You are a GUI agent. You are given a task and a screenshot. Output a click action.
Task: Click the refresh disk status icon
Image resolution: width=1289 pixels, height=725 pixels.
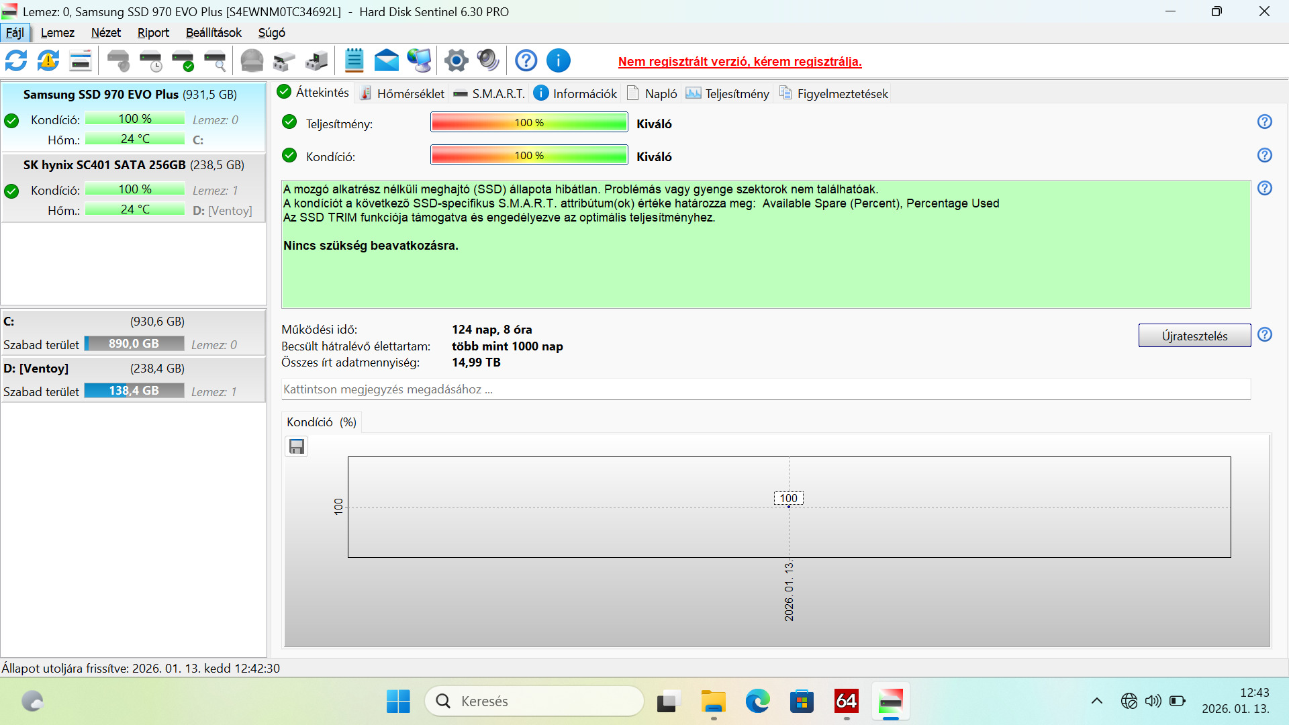pyautogui.click(x=16, y=61)
